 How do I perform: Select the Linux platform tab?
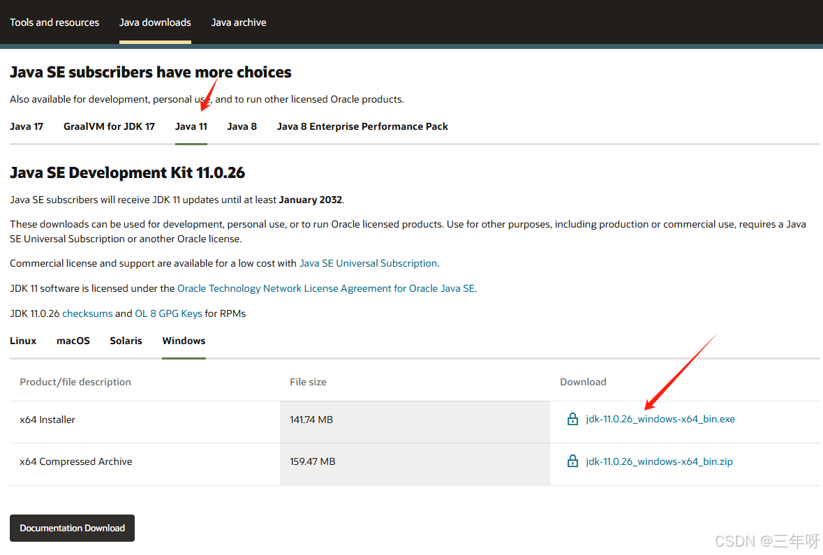click(x=23, y=341)
